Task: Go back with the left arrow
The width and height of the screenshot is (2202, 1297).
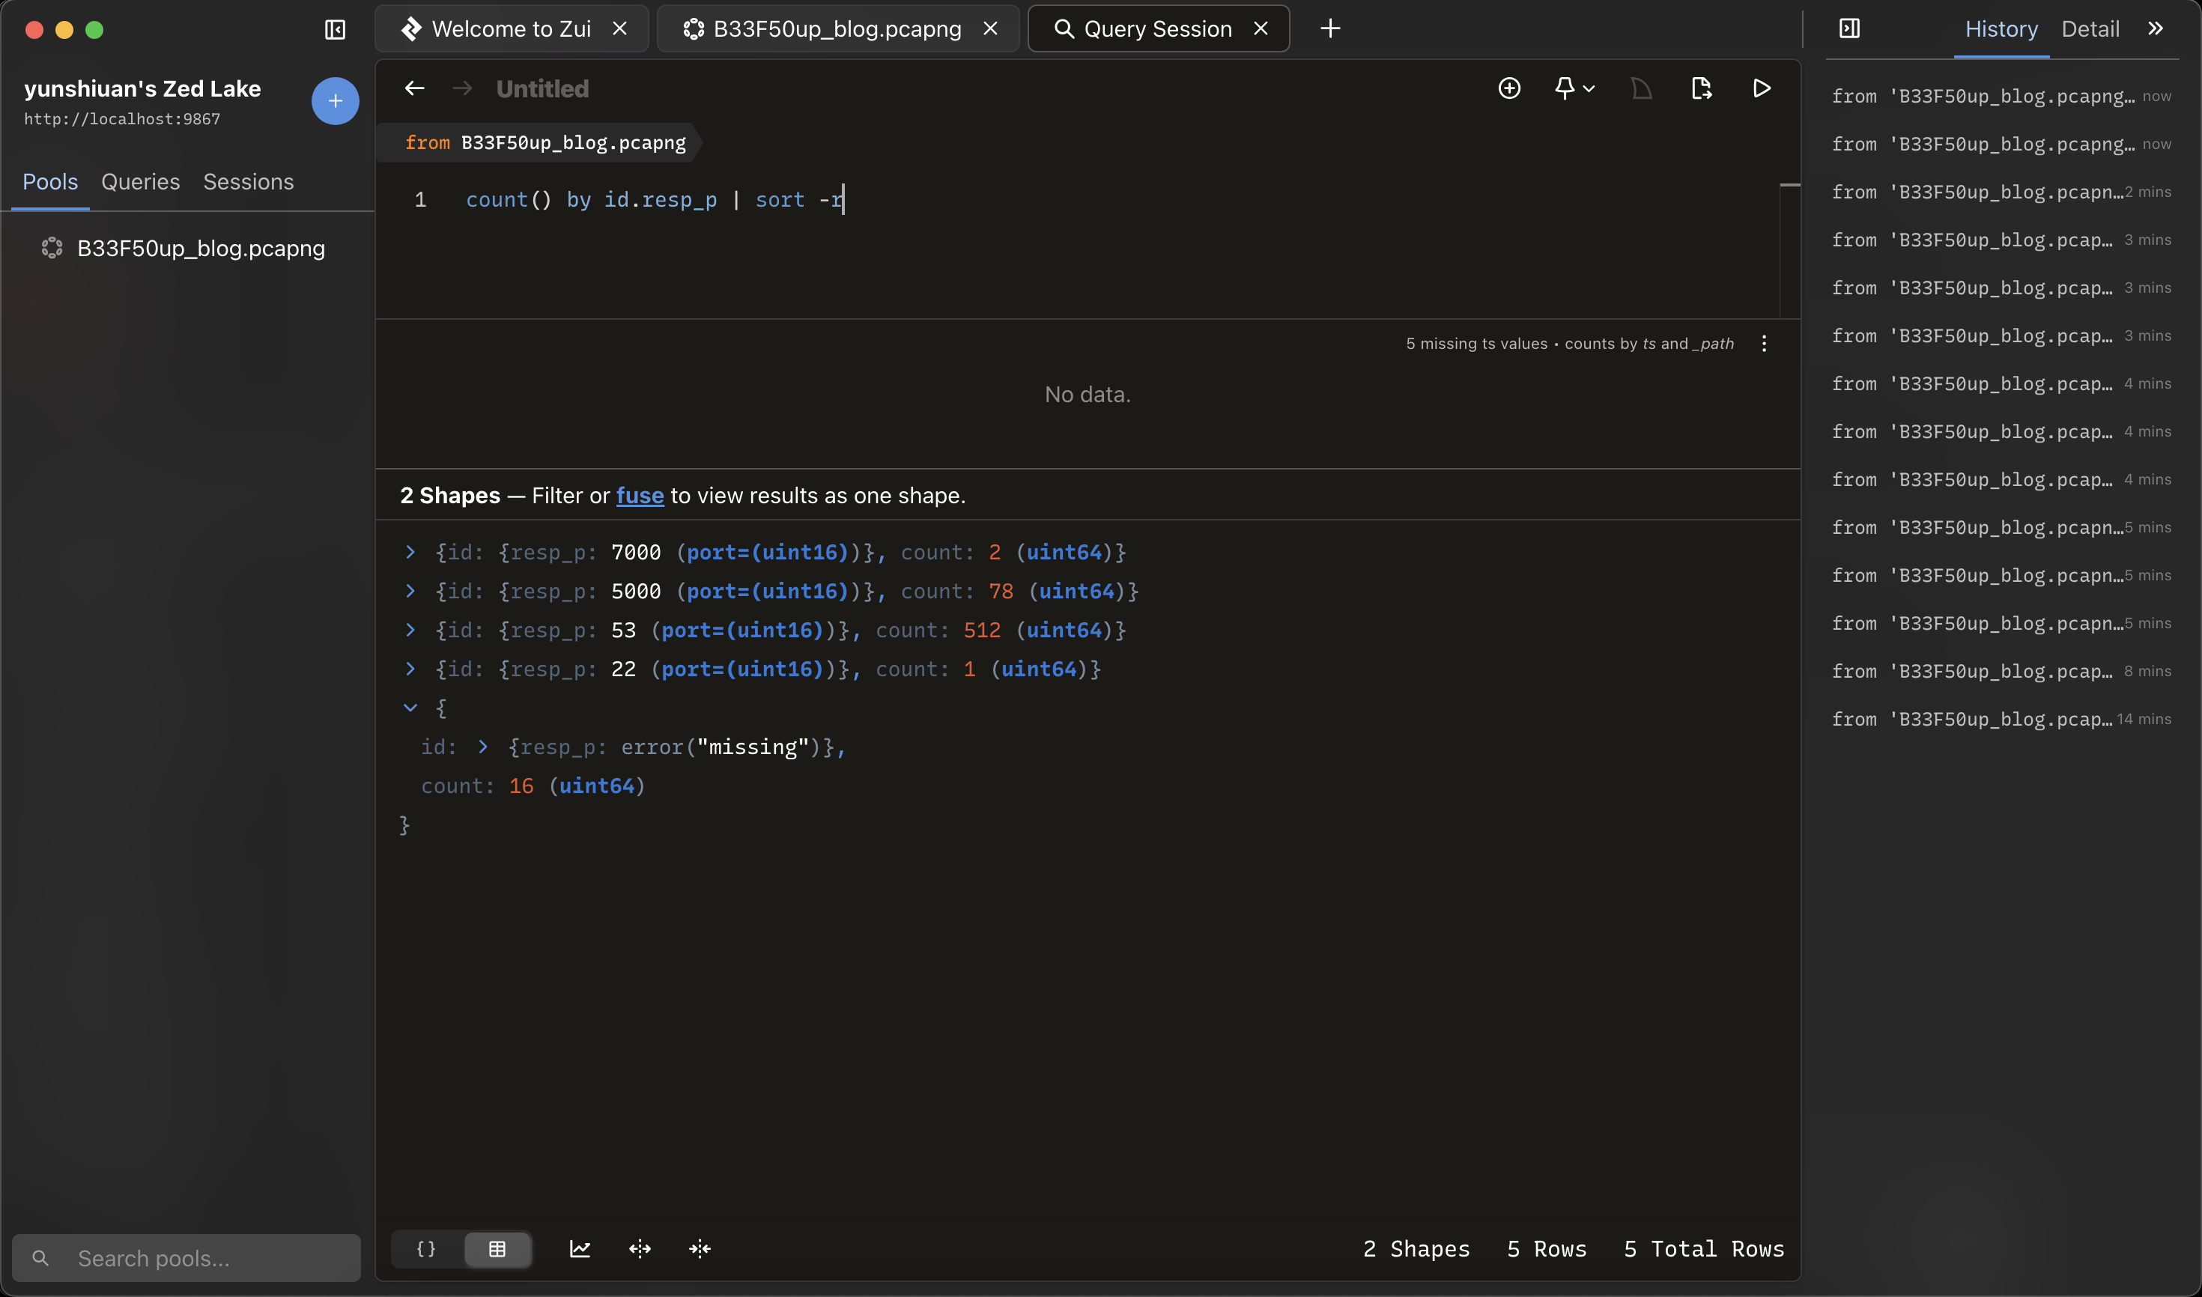Action: coord(414,88)
